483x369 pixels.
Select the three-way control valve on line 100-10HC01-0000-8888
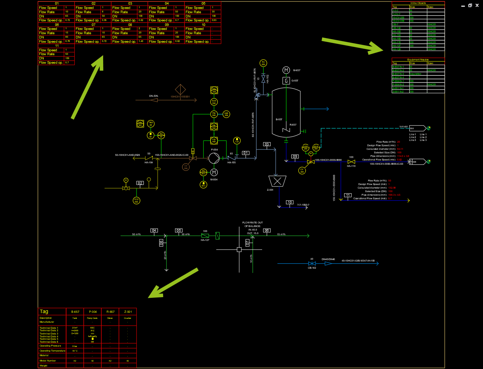(310, 162)
